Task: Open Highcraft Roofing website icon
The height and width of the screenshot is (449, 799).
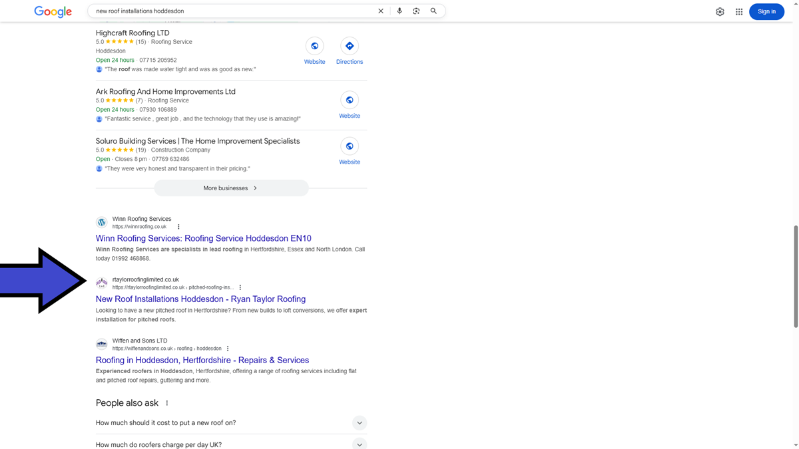Action: tap(314, 46)
